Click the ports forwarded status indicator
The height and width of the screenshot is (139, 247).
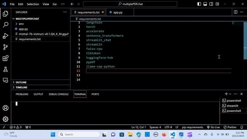pyautogui.click(x=28, y=127)
